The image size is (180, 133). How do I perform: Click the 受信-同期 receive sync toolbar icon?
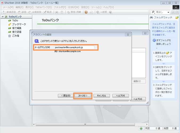point(74,12)
